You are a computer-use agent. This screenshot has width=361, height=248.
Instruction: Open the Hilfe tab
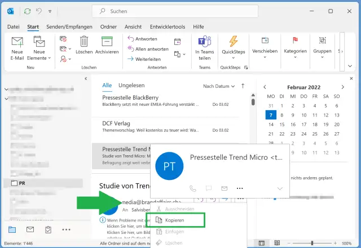[x=198, y=27]
